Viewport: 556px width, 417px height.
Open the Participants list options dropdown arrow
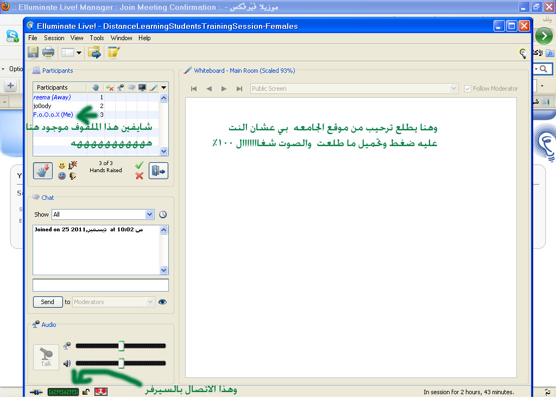coord(163,87)
